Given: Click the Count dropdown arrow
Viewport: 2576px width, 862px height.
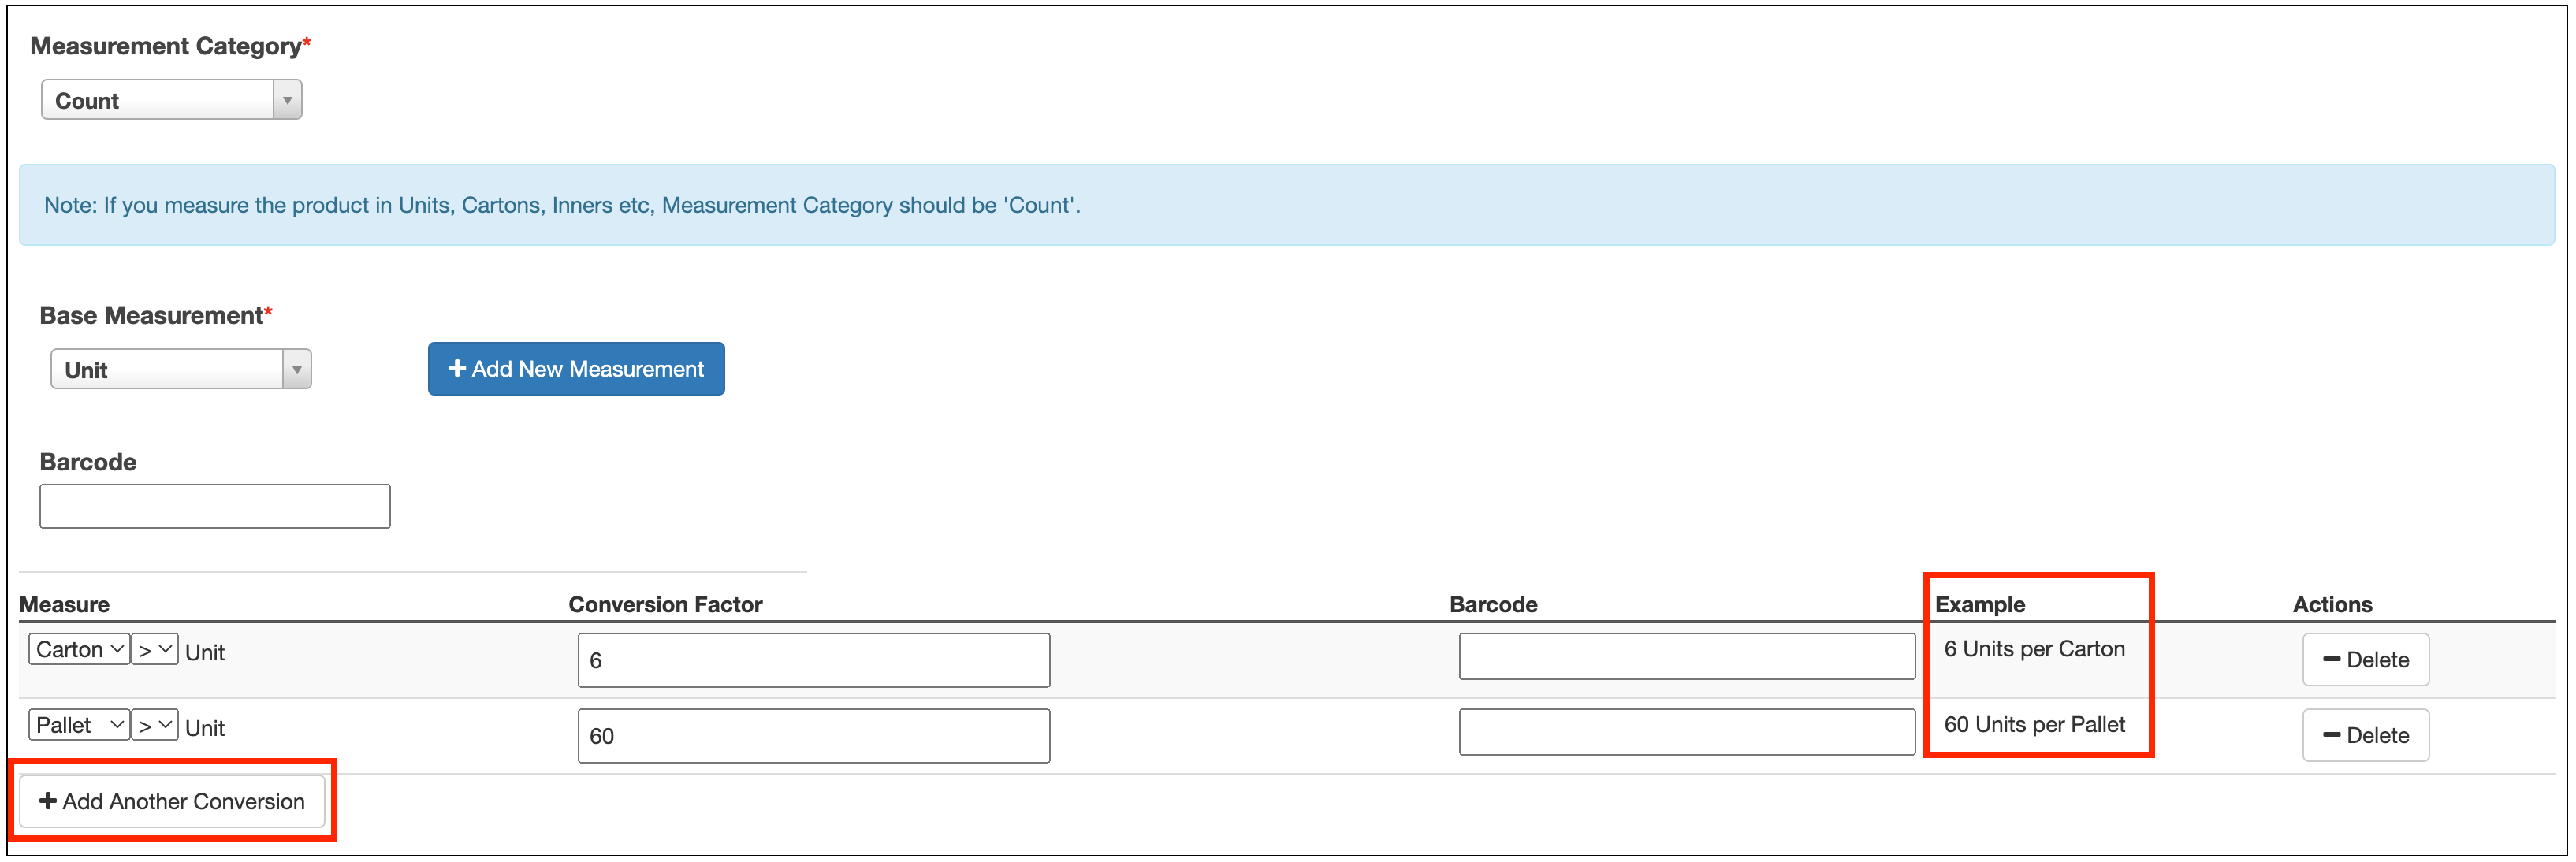Looking at the screenshot, I should coord(287,100).
